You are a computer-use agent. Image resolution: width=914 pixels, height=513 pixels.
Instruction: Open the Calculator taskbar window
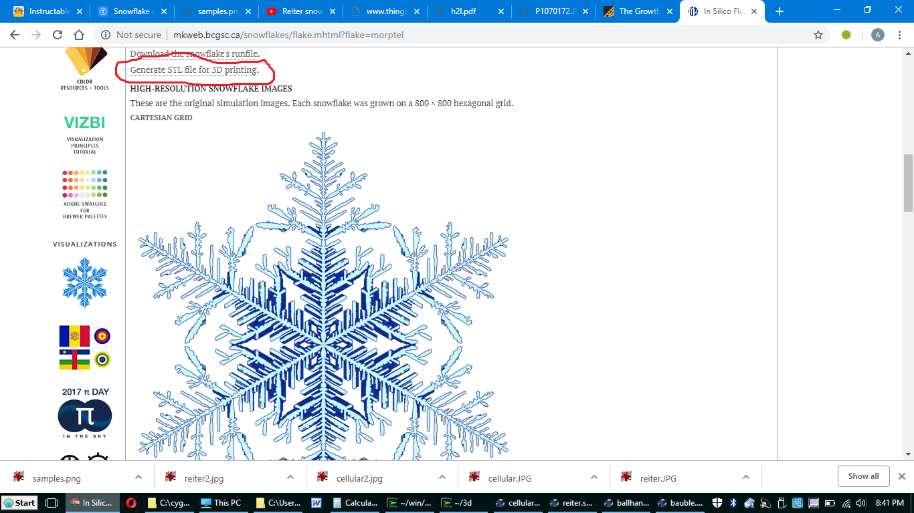[x=354, y=503]
